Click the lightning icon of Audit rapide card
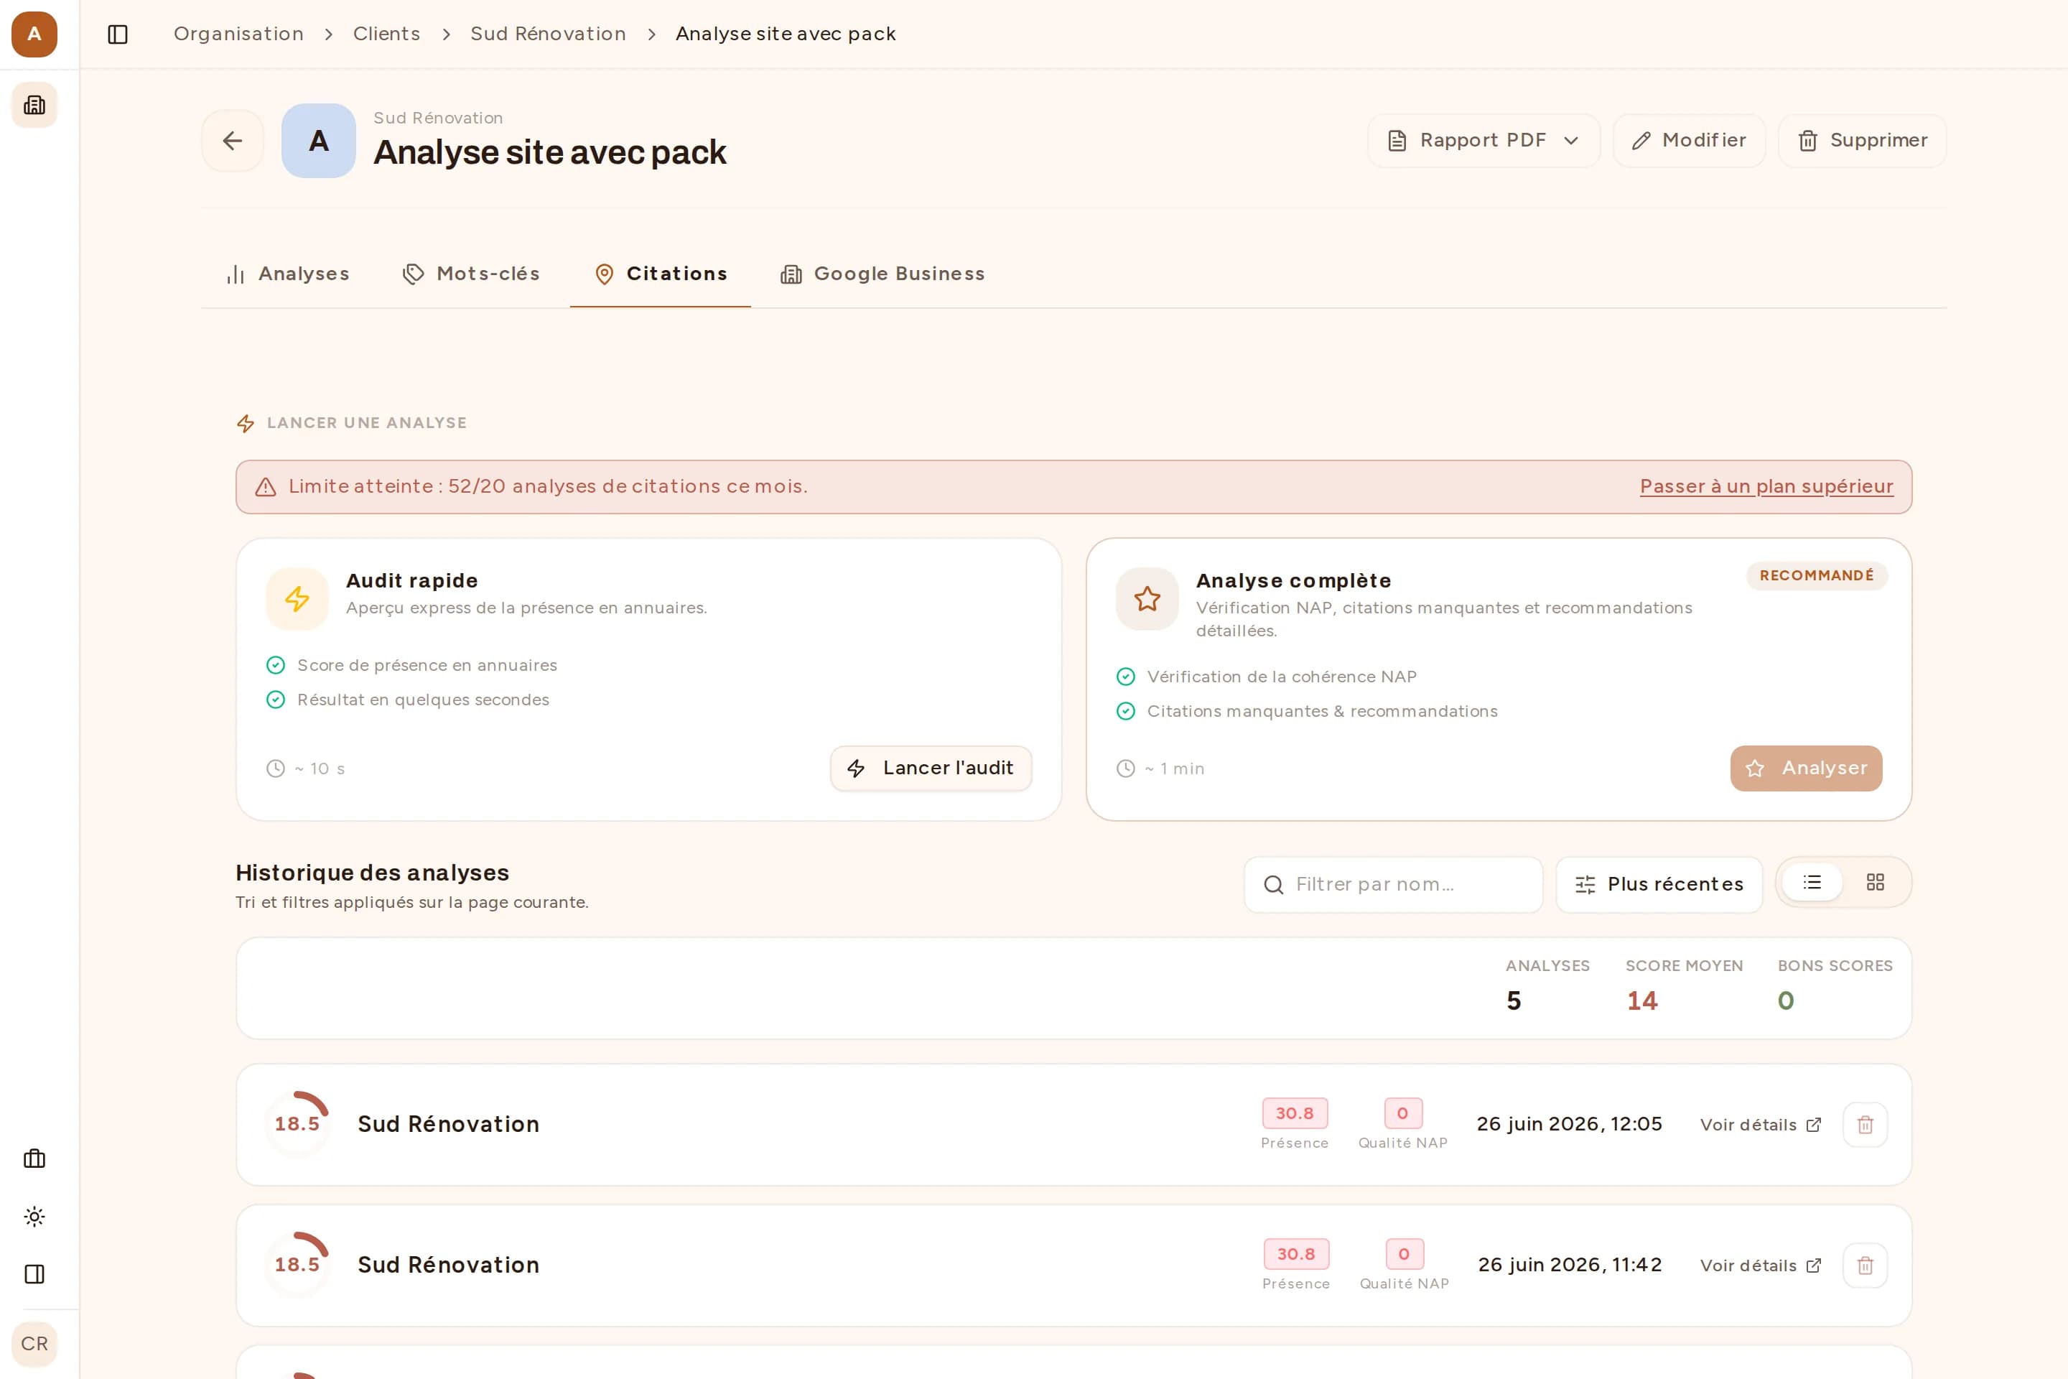Viewport: 2068px width, 1379px height. (x=297, y=599)
